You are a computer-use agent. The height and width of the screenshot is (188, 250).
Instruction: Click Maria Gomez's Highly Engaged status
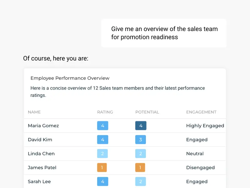click(205, 126)
